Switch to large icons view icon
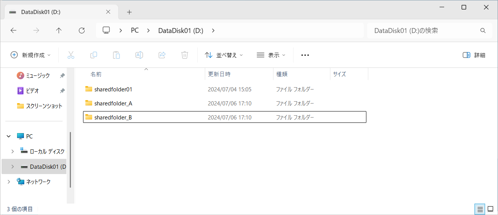 pos(490,209)
